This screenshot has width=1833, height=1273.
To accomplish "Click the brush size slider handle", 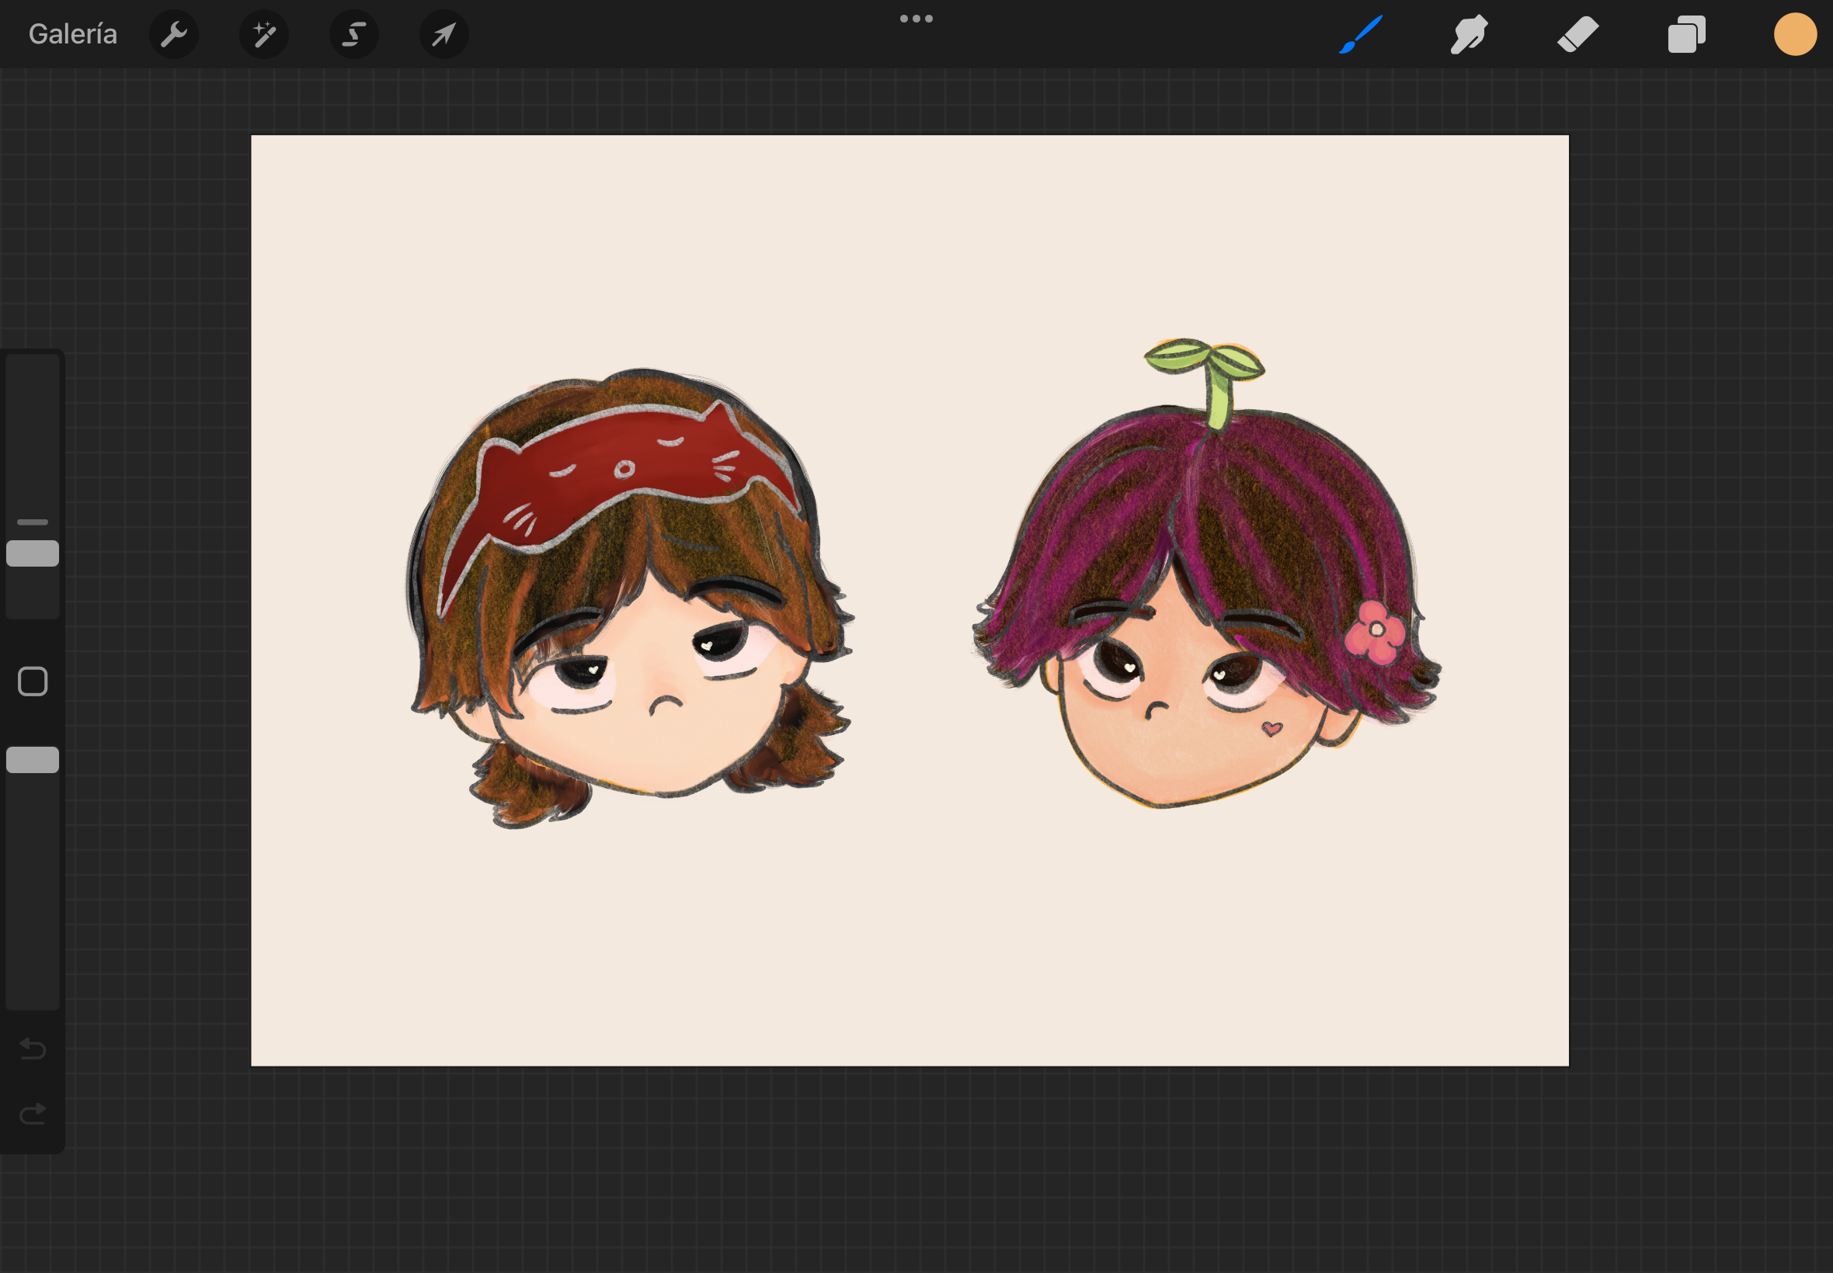I will tap(33, 553).
